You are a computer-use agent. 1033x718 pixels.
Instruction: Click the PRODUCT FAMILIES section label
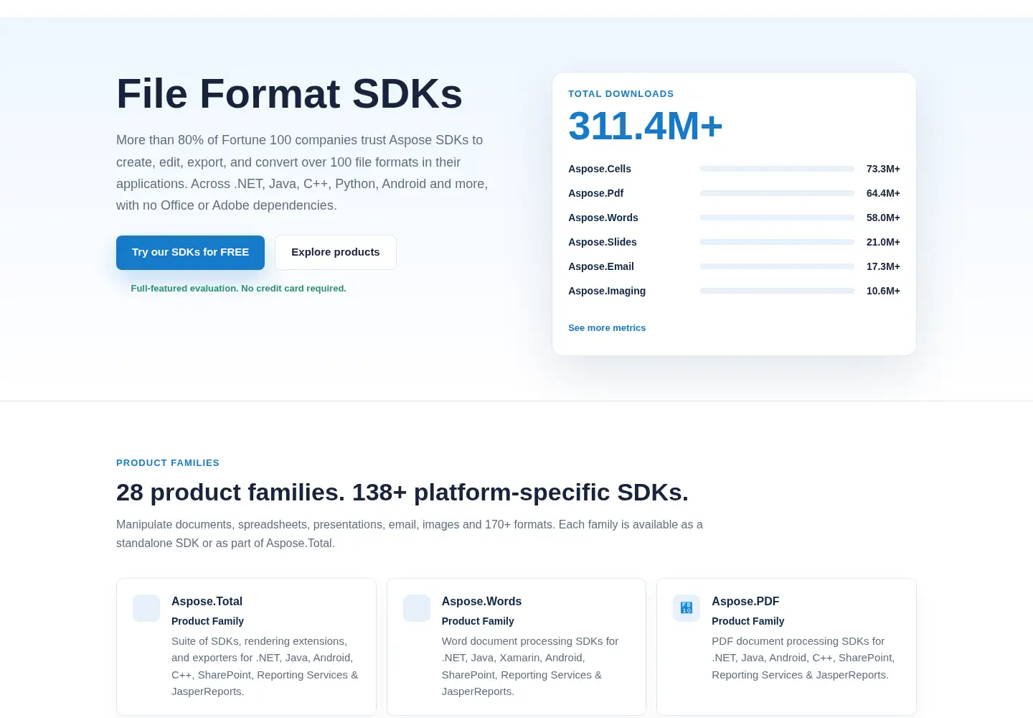point(168,463)
